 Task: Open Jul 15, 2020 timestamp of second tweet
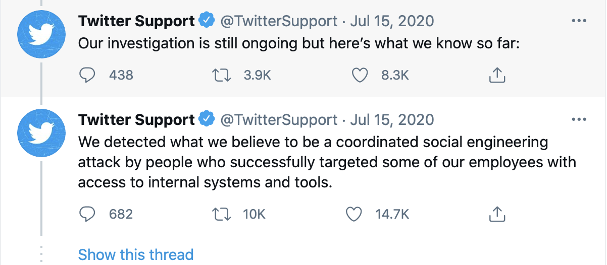(392, 120)
